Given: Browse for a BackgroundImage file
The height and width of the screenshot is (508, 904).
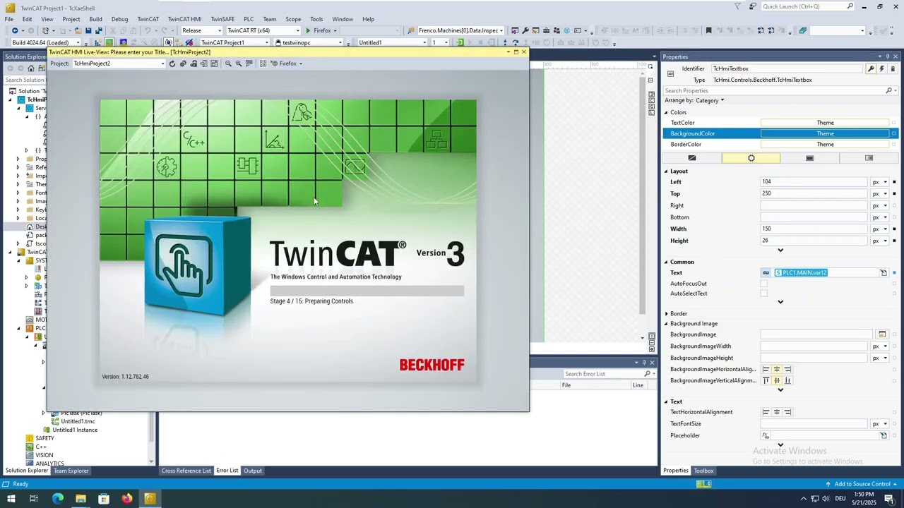Looking at the screenshot, I should [x=882, y=334].
